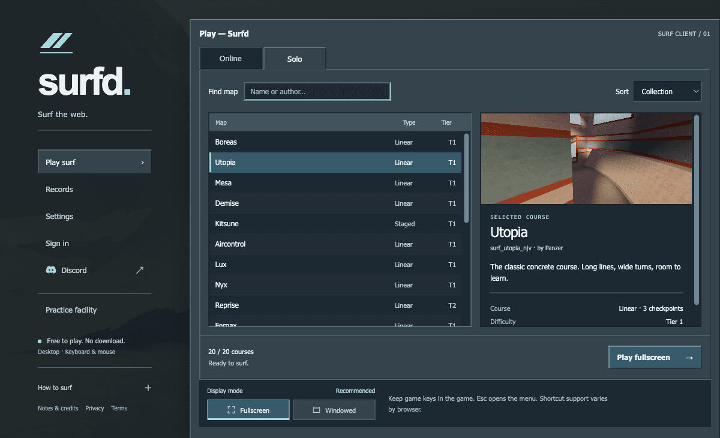The height and width of the screenshot is (438, 720).
Task: Open Notes & credits link
Action: click(58, 408)
